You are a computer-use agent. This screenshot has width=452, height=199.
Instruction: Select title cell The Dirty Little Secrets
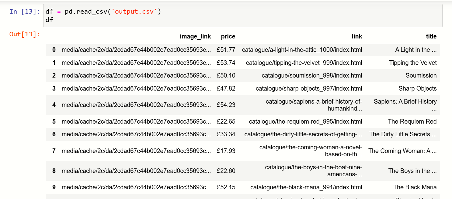[x=403, y=134]
